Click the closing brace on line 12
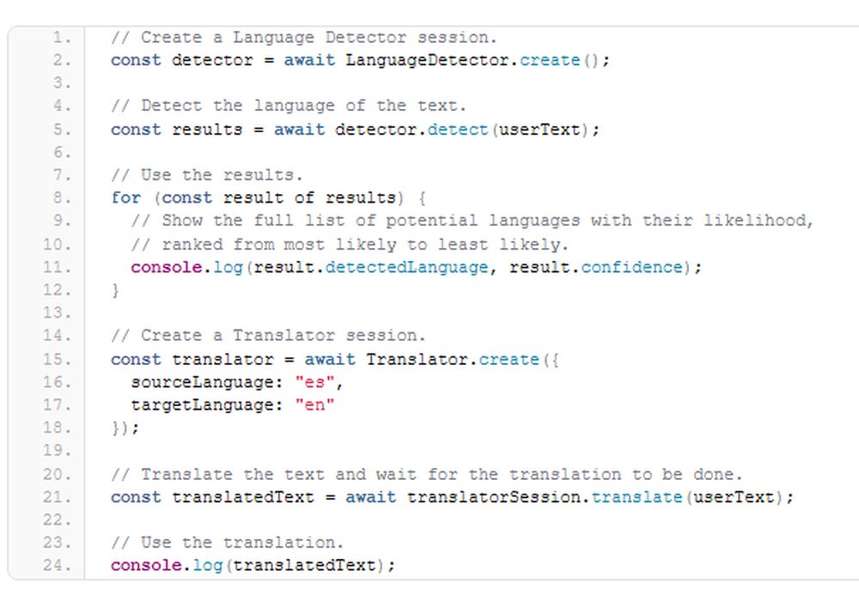Screen dimensions: 859x613 point(115,290)
